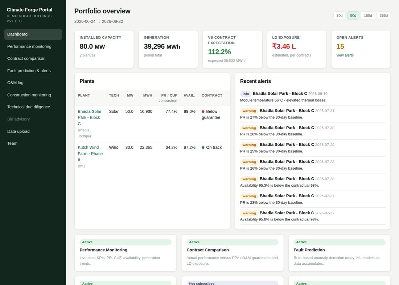Open Bhadla Solar Park - Block C plant link
Screen dimensions: 399x285
(90, 117)
